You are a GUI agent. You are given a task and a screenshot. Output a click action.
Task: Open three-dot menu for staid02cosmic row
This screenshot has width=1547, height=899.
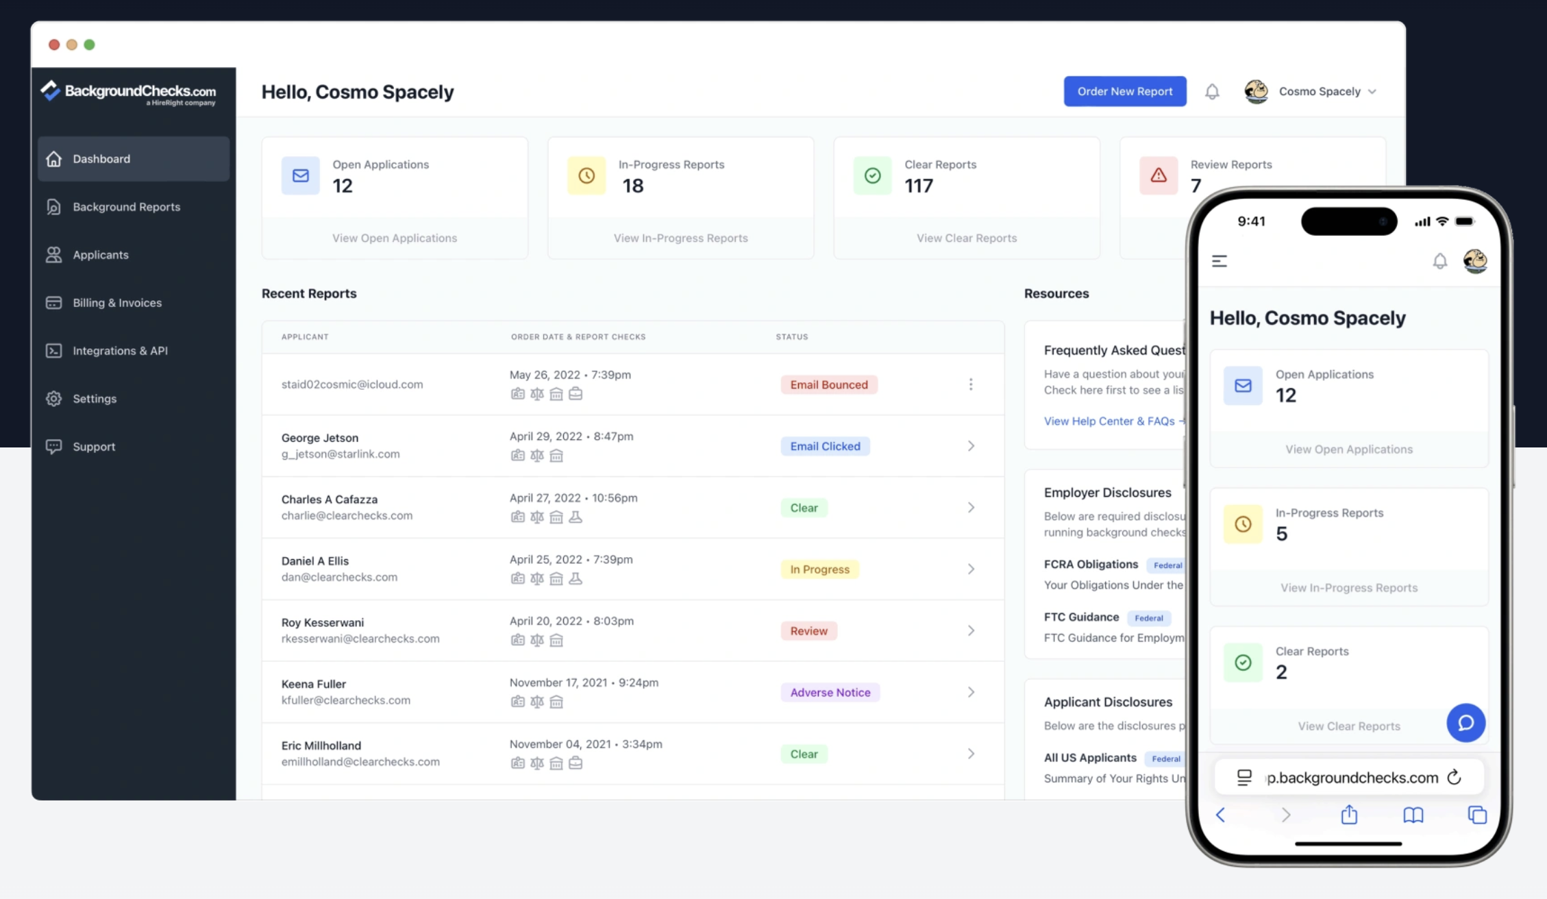971,384
